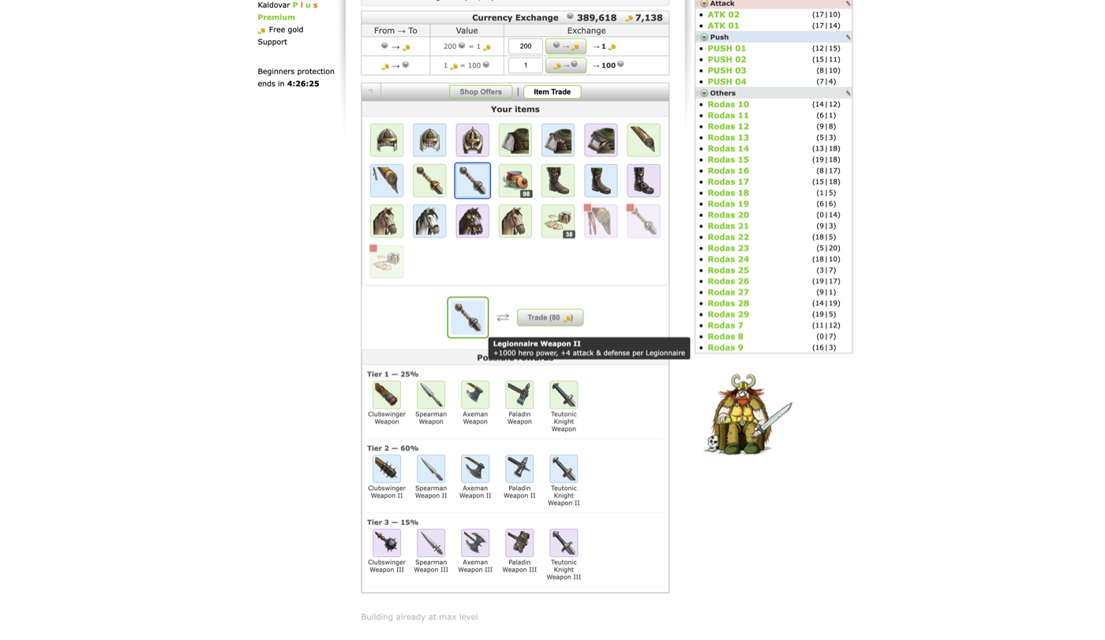The height and width of the screenshot is (640, 1105).
Task: Edit the Attack group with pencil icon
Action: coord(848,4)
